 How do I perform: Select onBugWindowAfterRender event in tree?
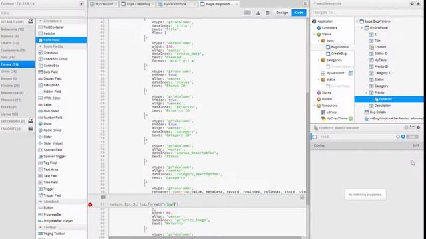tap(393, 118)
